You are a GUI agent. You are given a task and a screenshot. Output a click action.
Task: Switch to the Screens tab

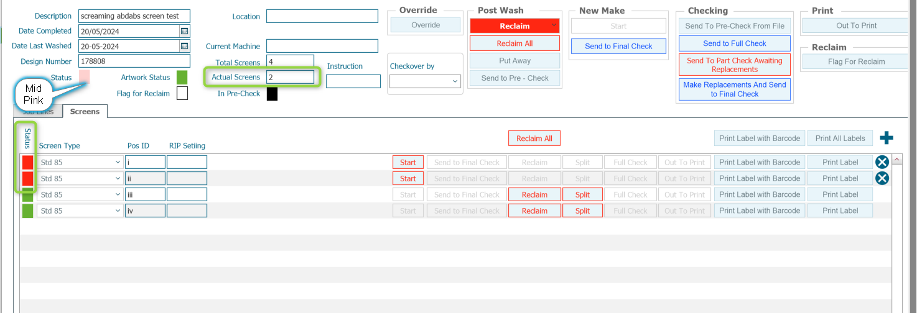coord(85,111)
